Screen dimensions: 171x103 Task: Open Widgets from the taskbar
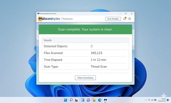pyautogui.click(x=82, y=100)
